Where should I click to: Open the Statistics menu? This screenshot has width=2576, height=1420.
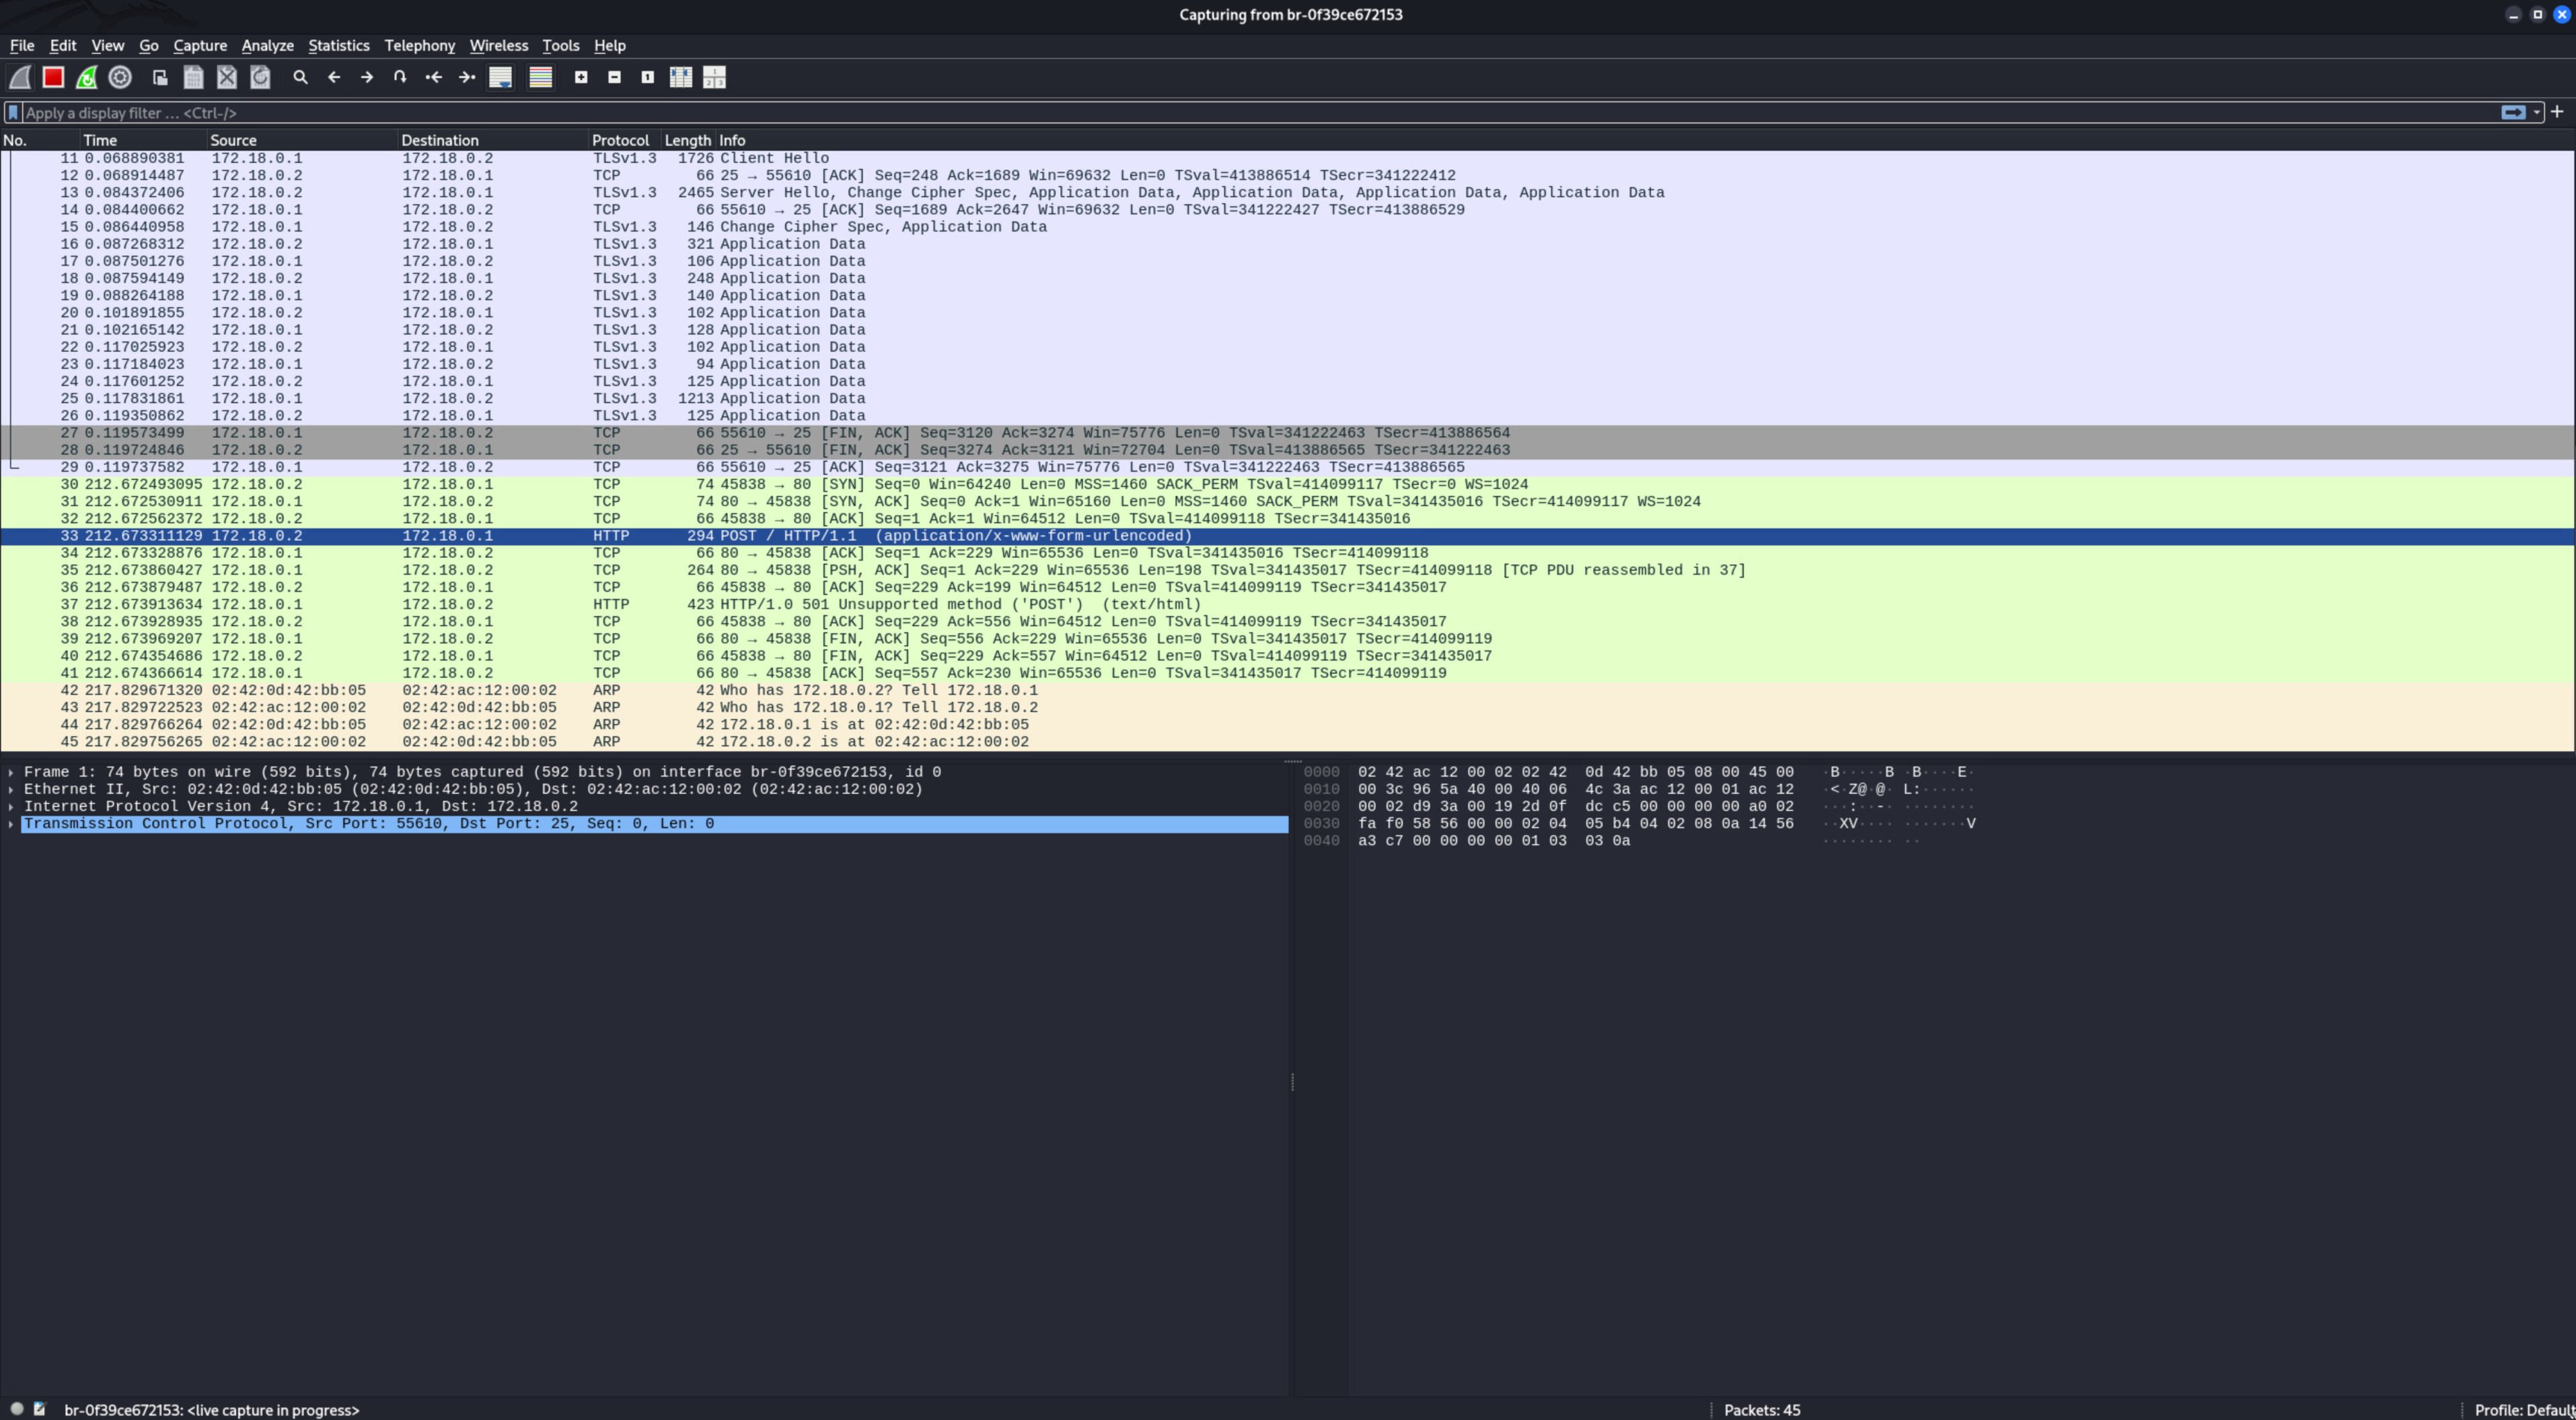pos(339,46)
